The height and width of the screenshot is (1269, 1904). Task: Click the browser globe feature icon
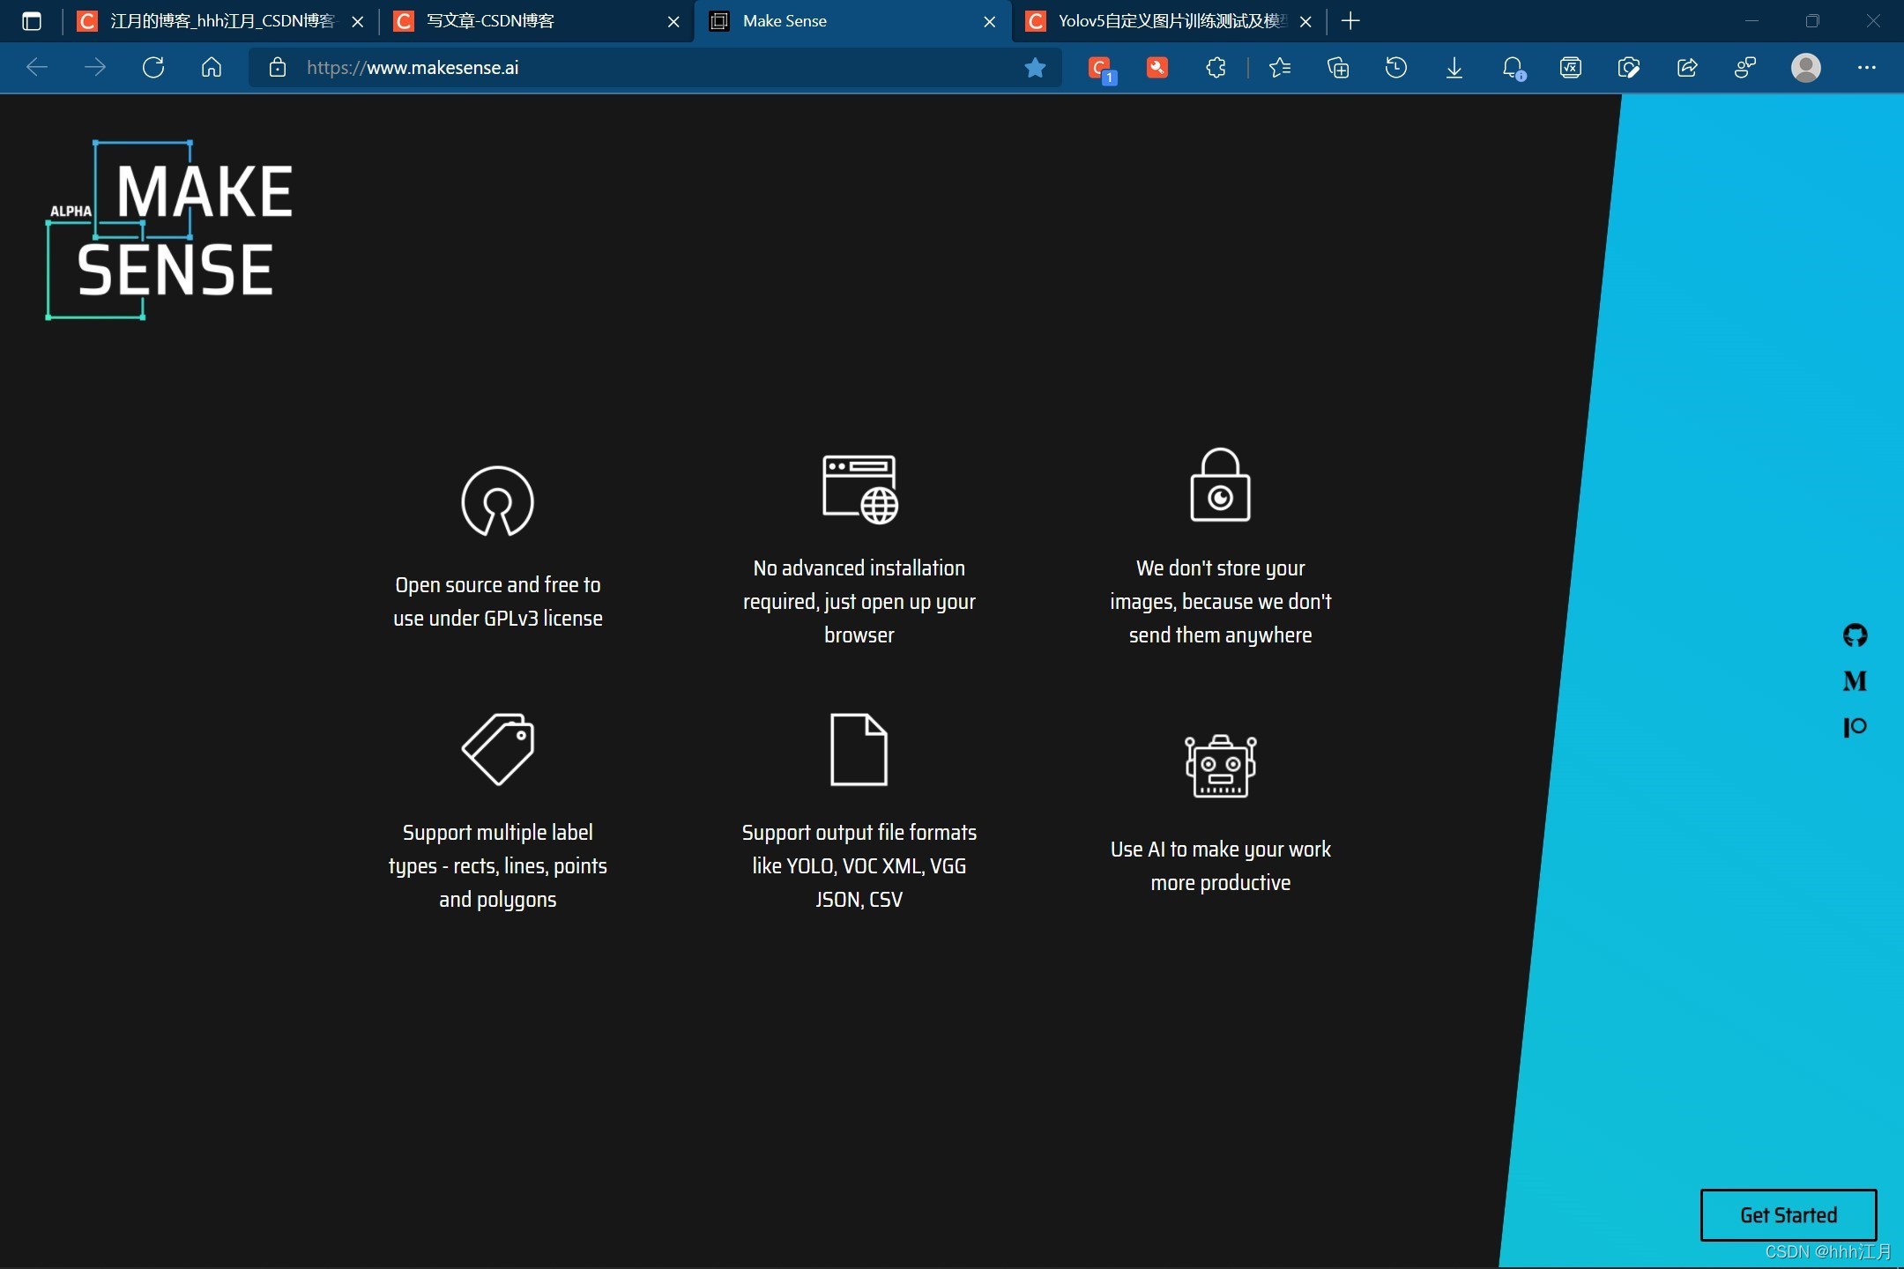[x=859, y=489]
